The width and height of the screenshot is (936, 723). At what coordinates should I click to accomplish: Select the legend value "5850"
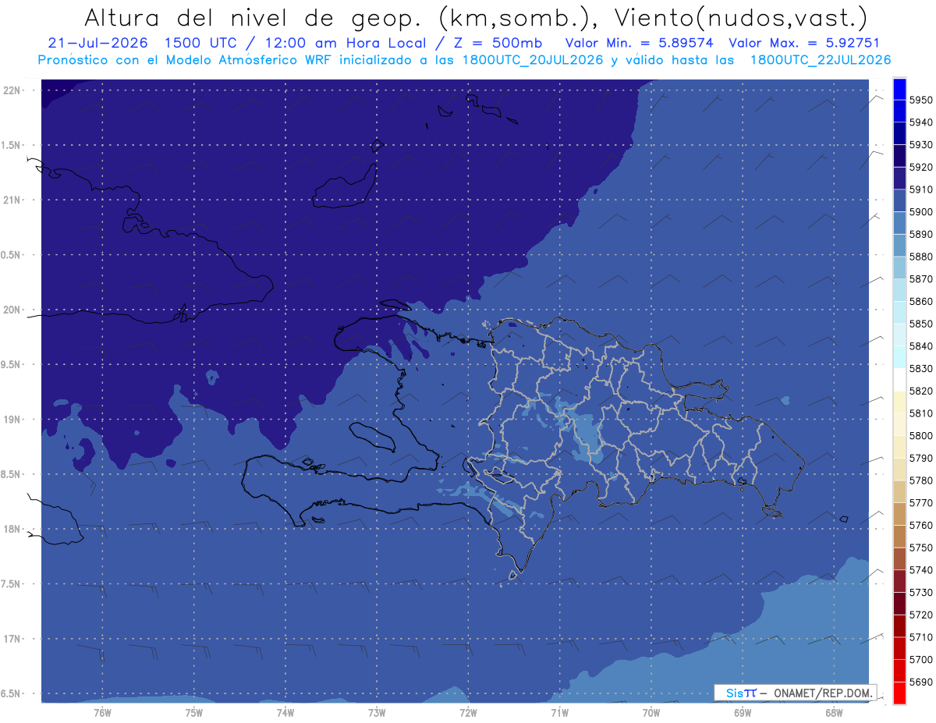tap(920, 324)
